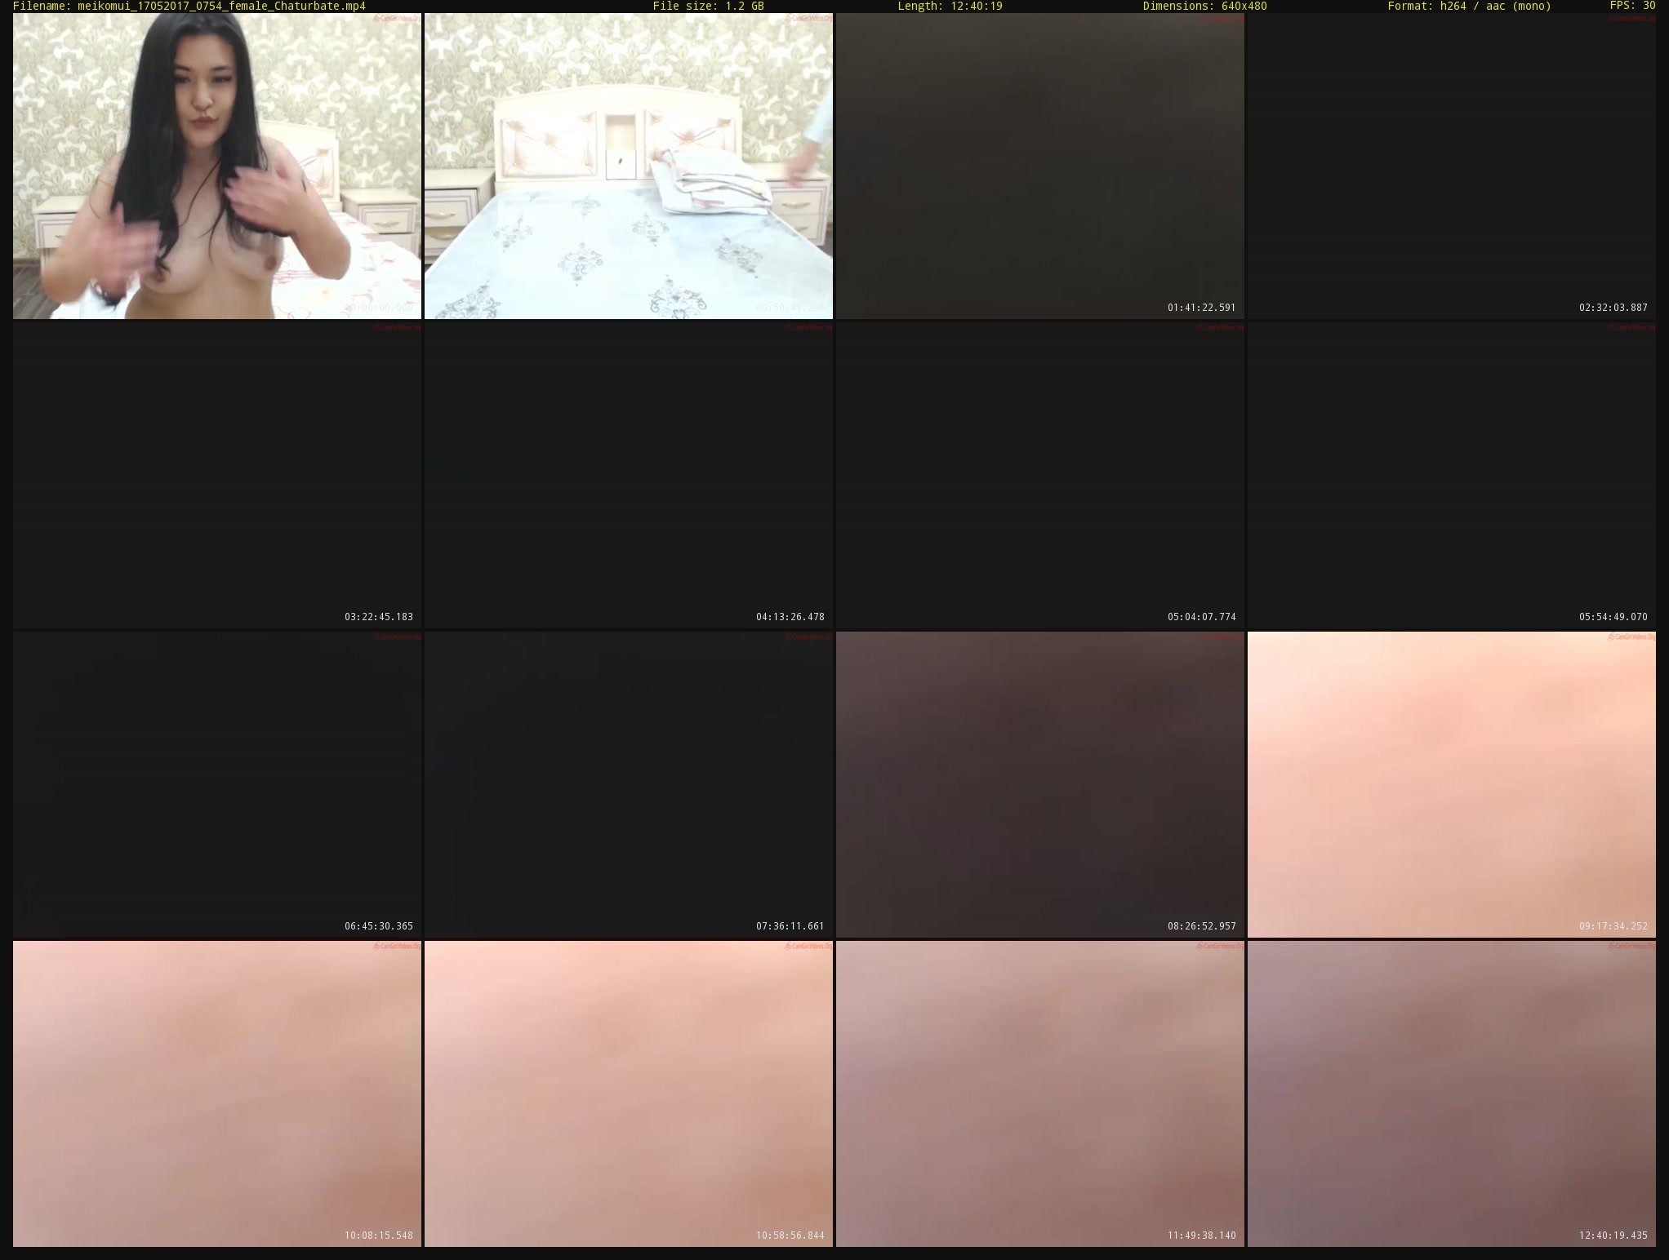The height and width of the screenshot is (1260, 1669).
Task: Click the Filename text in the header
Action: tap(189, 6)
